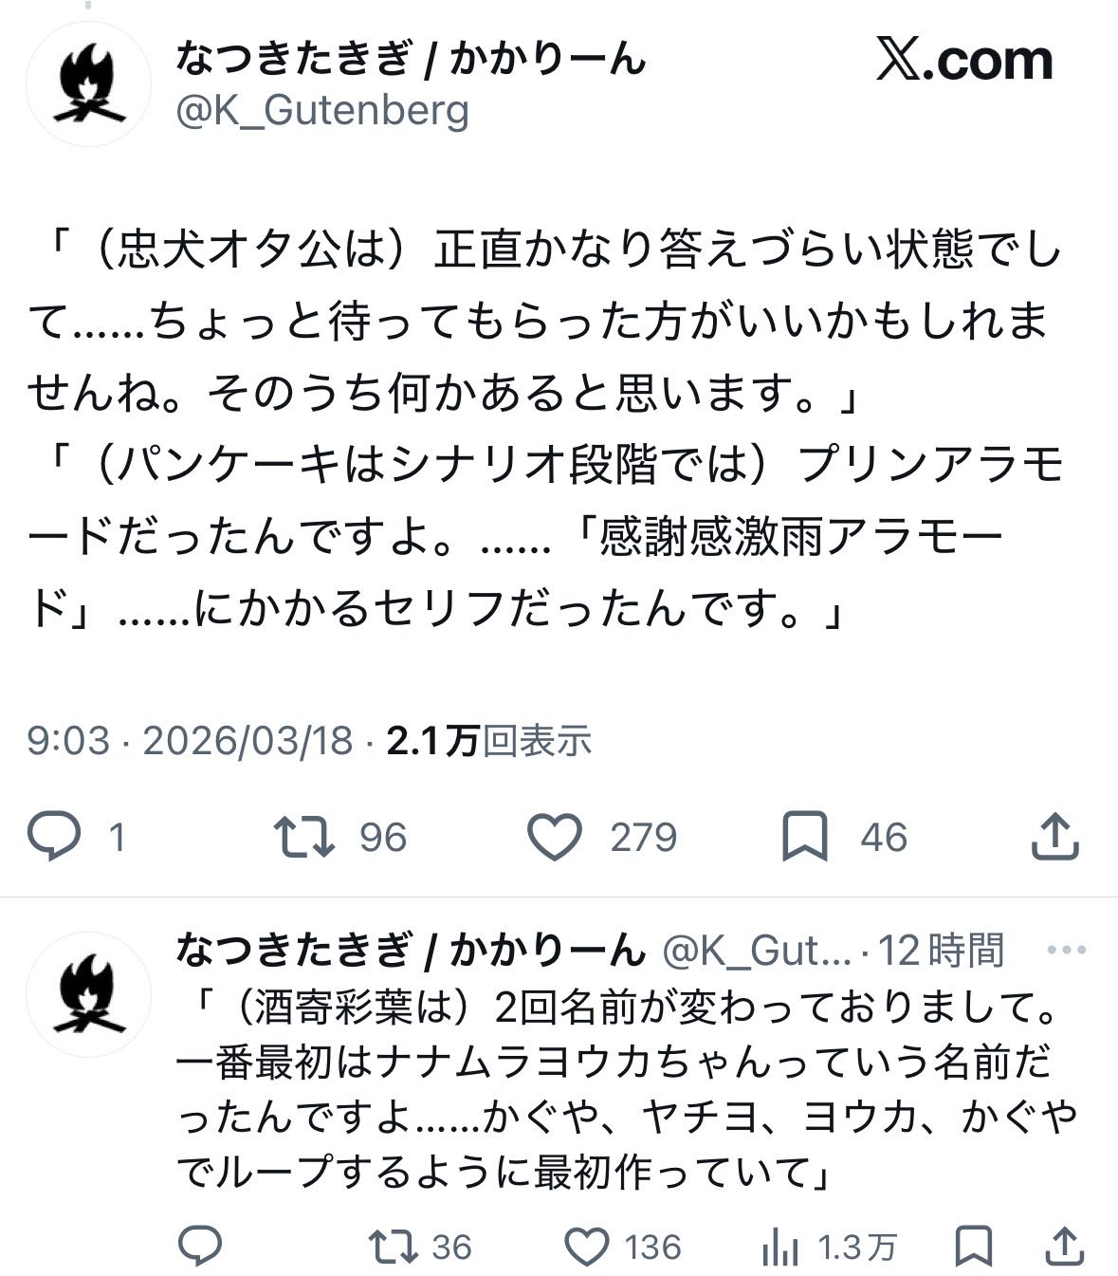The height and width of the screenshot is (1276, 1118).
Task: Open the reply author's campfire avatar
Action: (88, 995)
